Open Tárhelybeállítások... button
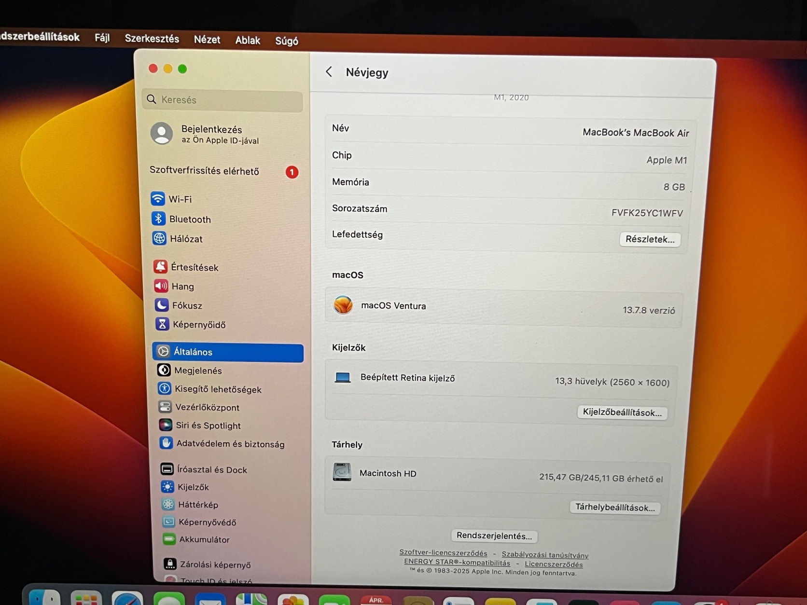807x605 pixels. point(615,507)
